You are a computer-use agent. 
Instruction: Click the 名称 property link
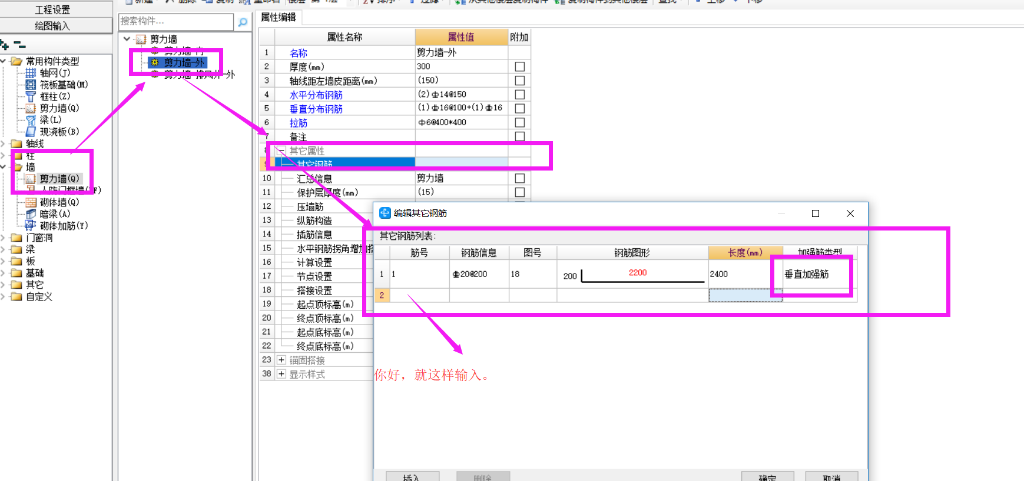point(299,53)
